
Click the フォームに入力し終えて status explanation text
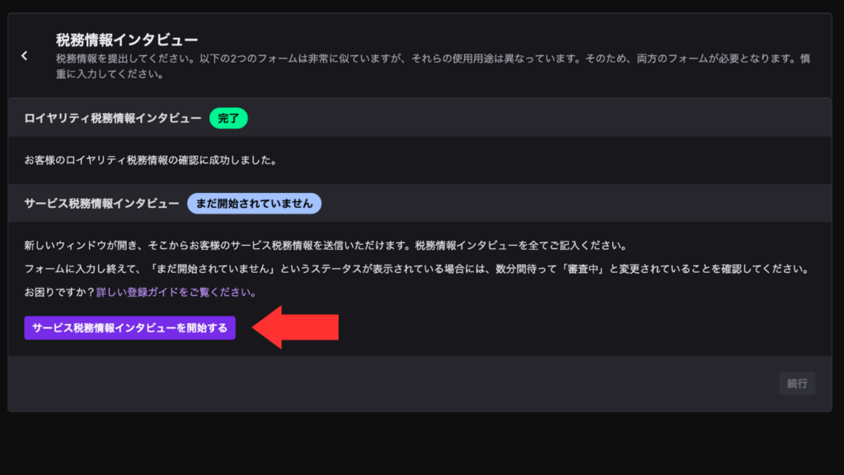[x=418, y=269]
